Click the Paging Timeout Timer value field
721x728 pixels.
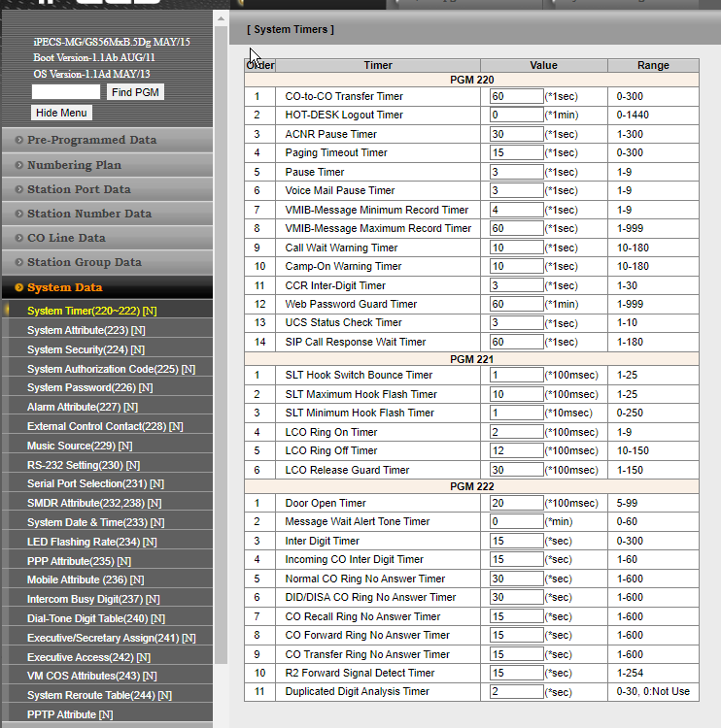click(x=516, y=153)
